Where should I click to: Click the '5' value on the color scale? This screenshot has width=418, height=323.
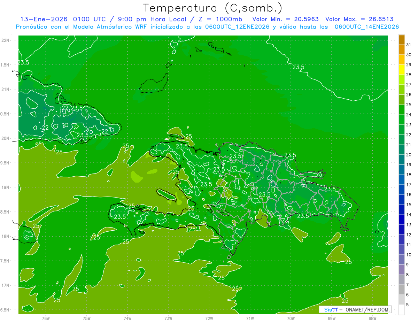408,305
